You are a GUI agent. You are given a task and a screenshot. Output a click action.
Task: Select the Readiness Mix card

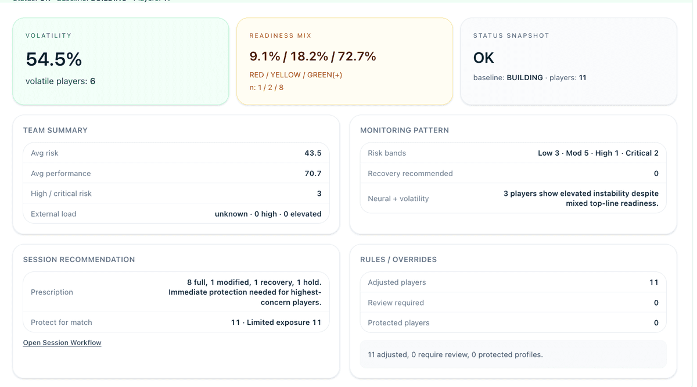(x=344, y=61)
